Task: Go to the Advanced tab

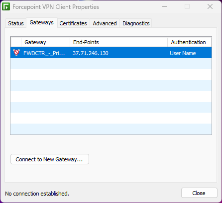Action: (x=105, y=23)
